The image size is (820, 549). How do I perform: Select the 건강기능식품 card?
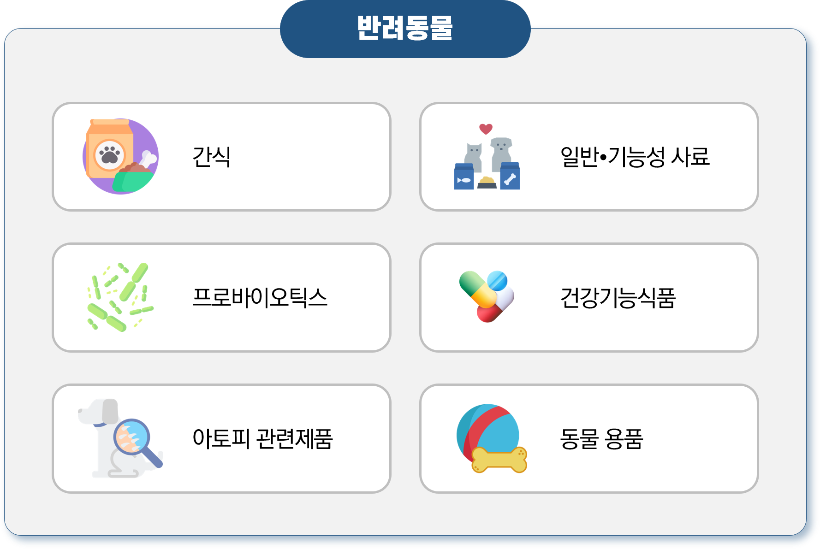[x=589, y=298]
